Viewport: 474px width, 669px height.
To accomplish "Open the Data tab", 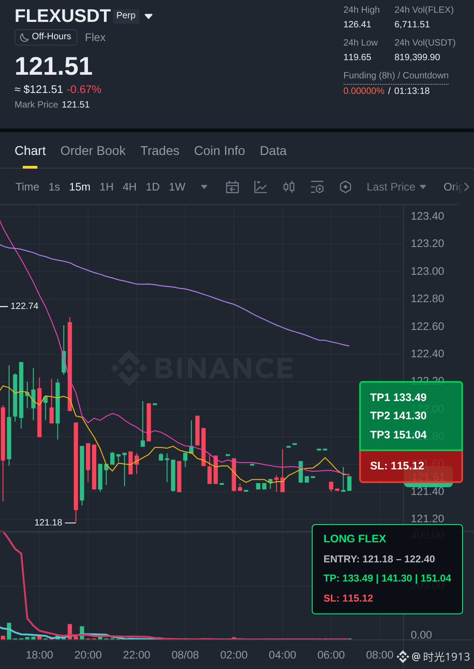I will (273, 151).
